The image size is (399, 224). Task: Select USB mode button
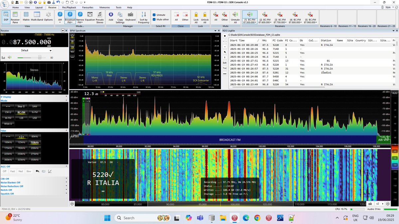[x=35, y=118]
